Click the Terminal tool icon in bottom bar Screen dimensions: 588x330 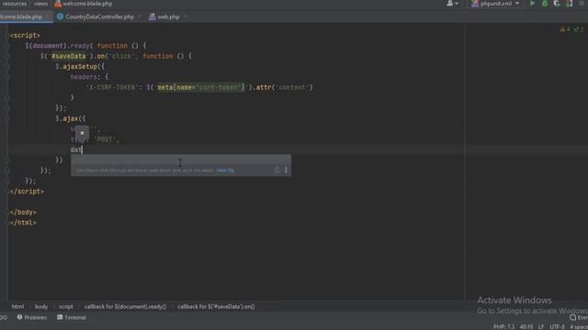[x=60, y=317]
